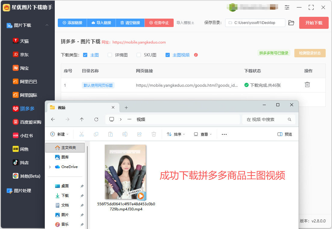This screenshot has width=332, height=229.
Task: Add a new Explorer tab
Action: [x=126, y=108]
